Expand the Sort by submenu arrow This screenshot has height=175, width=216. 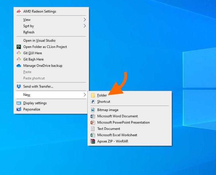coord(85,26)
